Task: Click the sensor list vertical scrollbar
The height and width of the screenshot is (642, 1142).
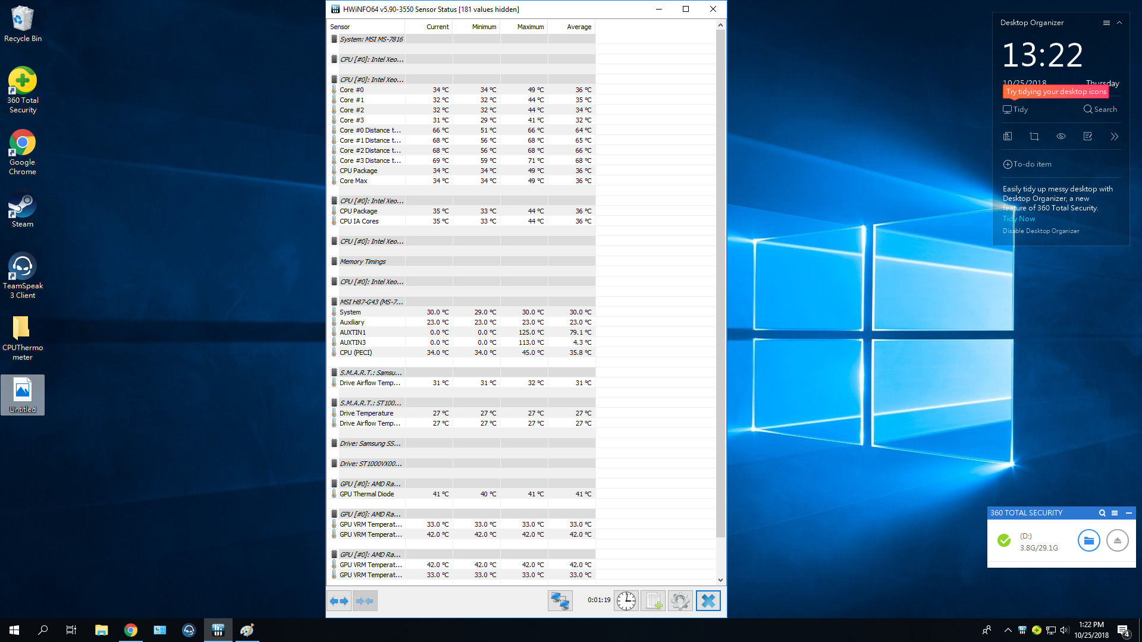Action: click(x=720, y=283)
